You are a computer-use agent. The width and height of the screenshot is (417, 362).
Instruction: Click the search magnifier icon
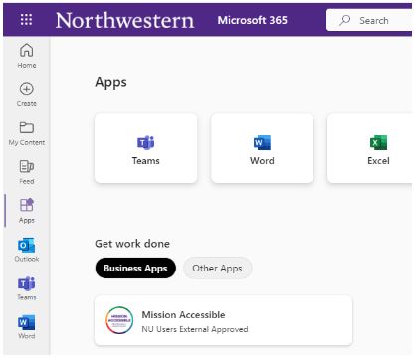(344, 20)
